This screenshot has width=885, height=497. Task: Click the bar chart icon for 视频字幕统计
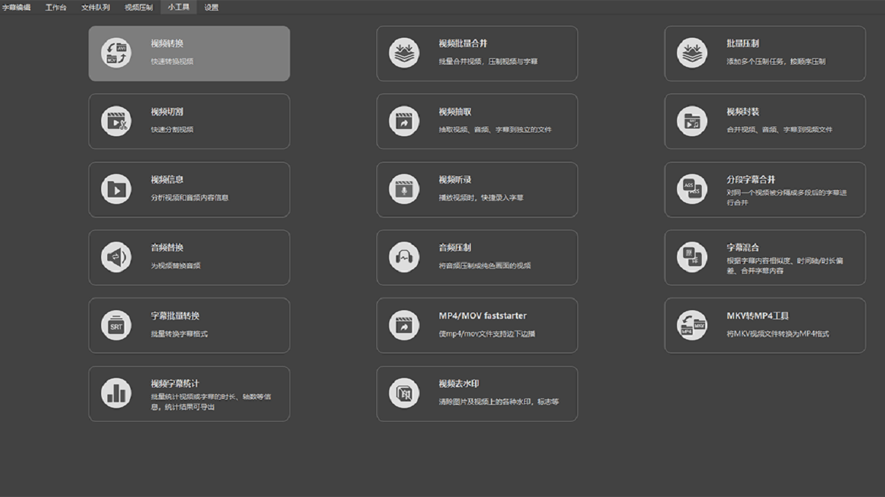click(116, 393)
